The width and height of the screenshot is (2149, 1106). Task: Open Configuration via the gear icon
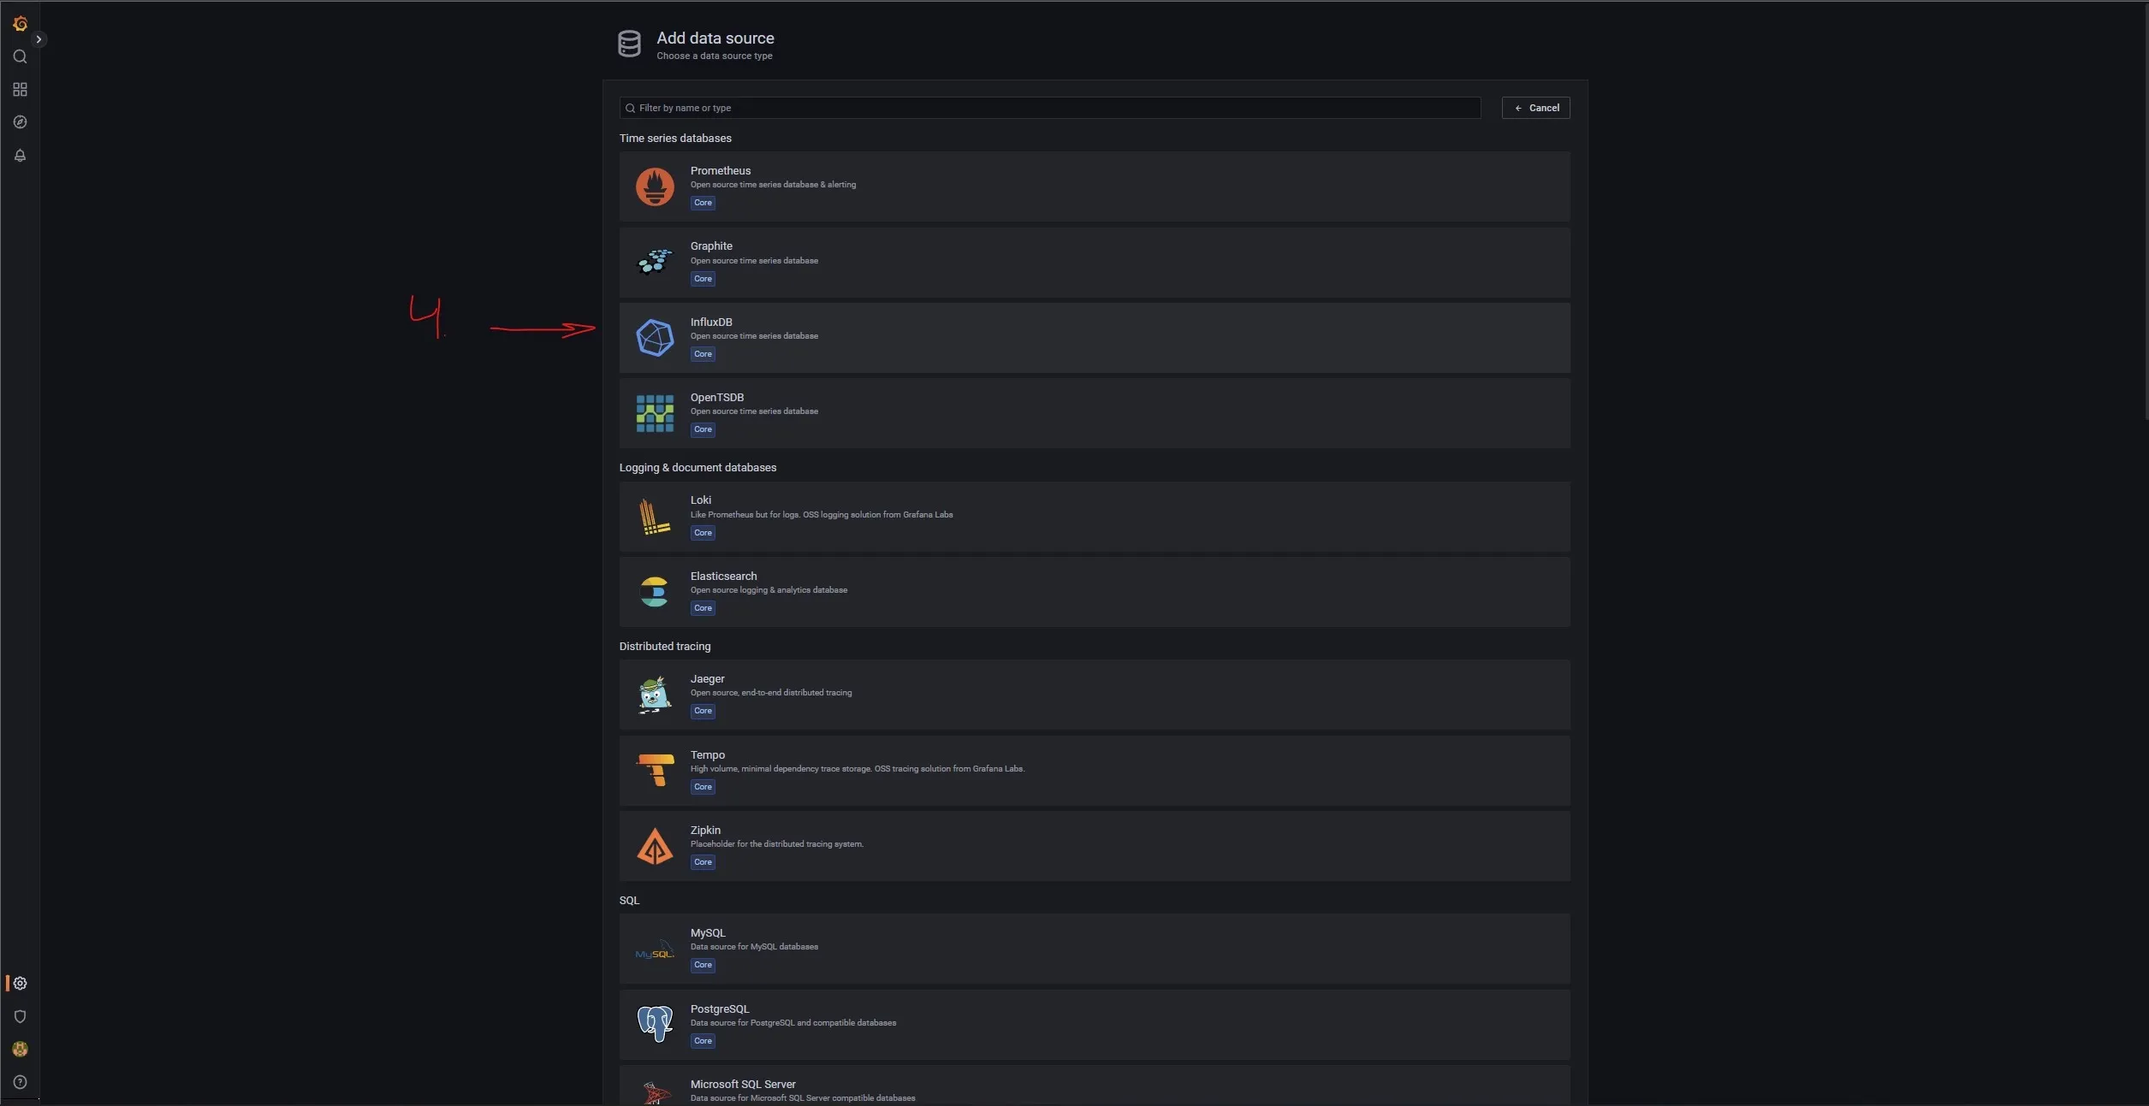[20, 983]
